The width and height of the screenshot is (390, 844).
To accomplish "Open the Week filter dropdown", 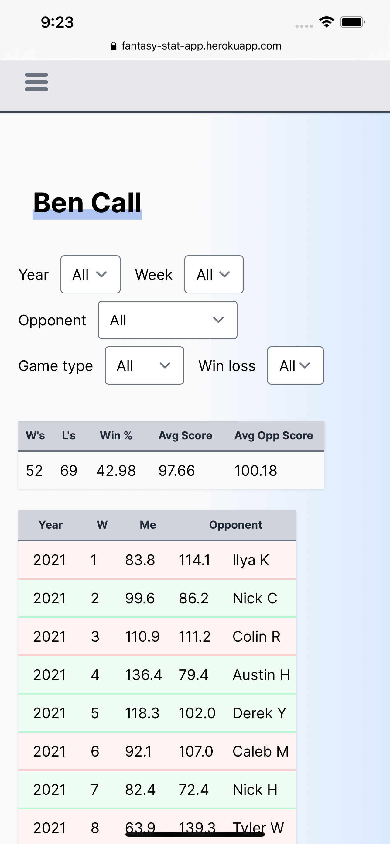I will [x=214, y=274].
